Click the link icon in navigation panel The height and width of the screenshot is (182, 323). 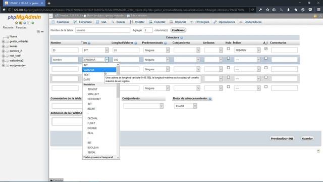click(x=42, y=31)
